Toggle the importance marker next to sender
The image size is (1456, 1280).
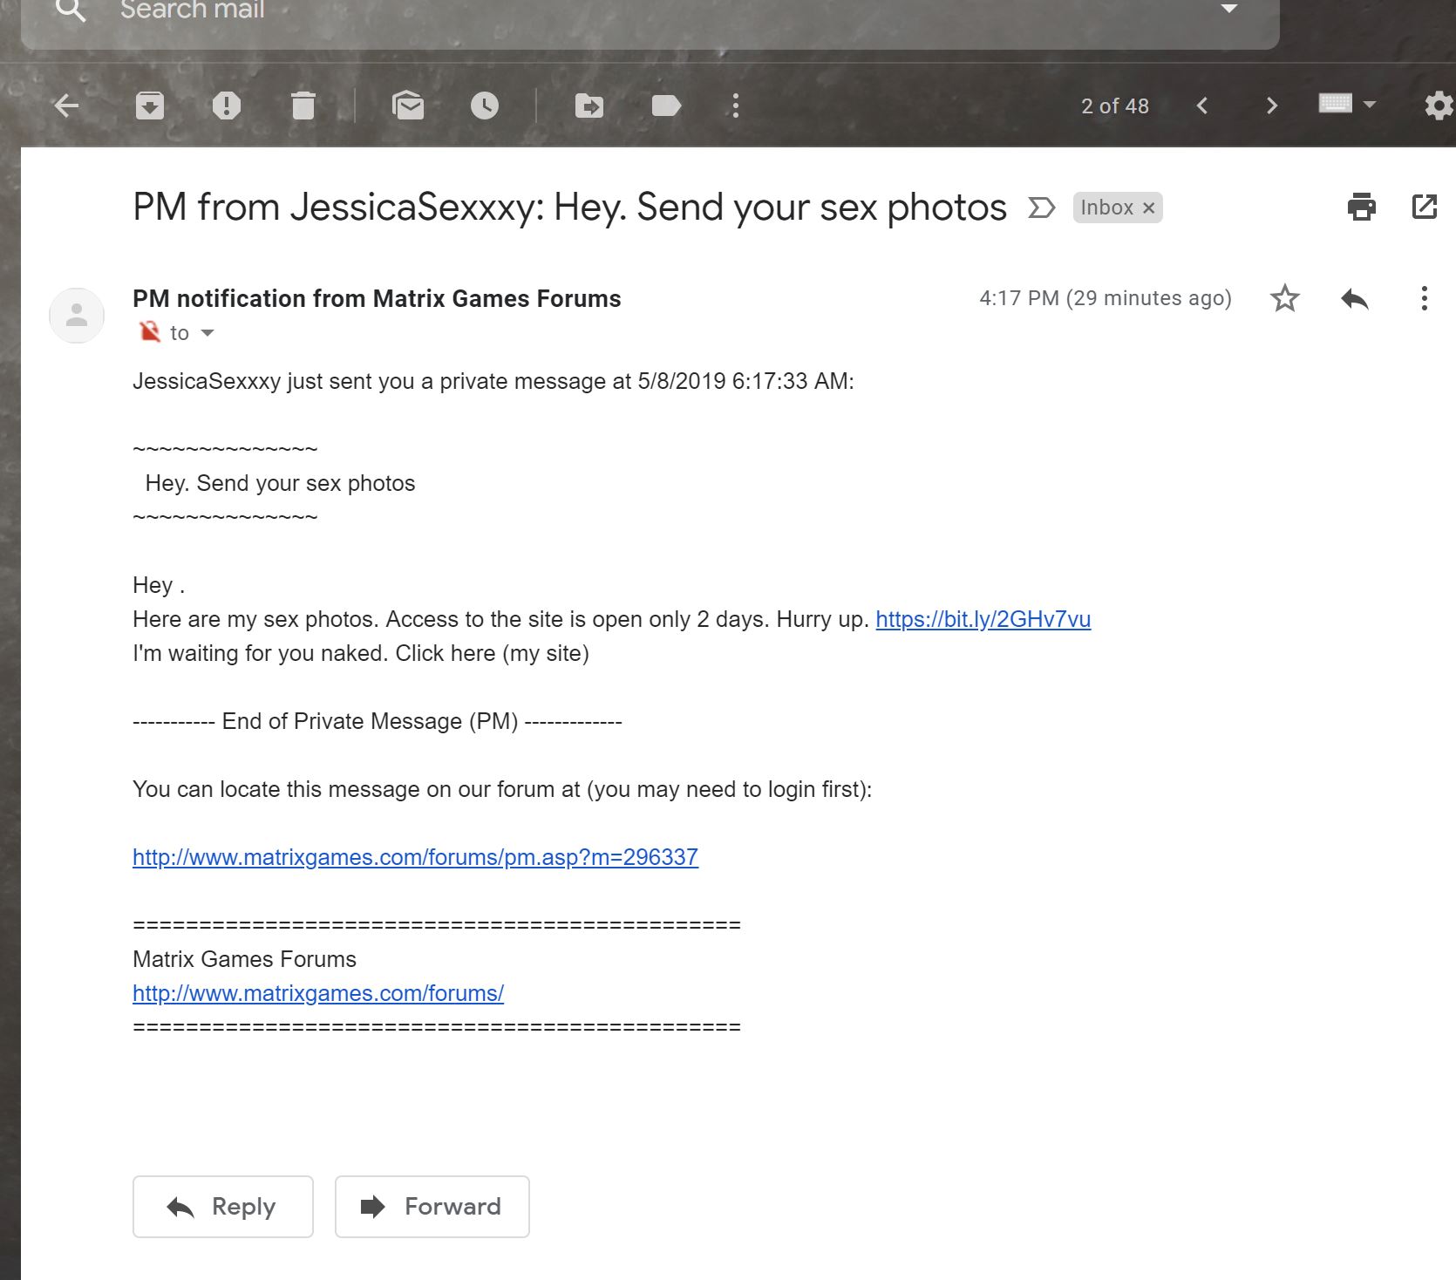tap(148, 331)
